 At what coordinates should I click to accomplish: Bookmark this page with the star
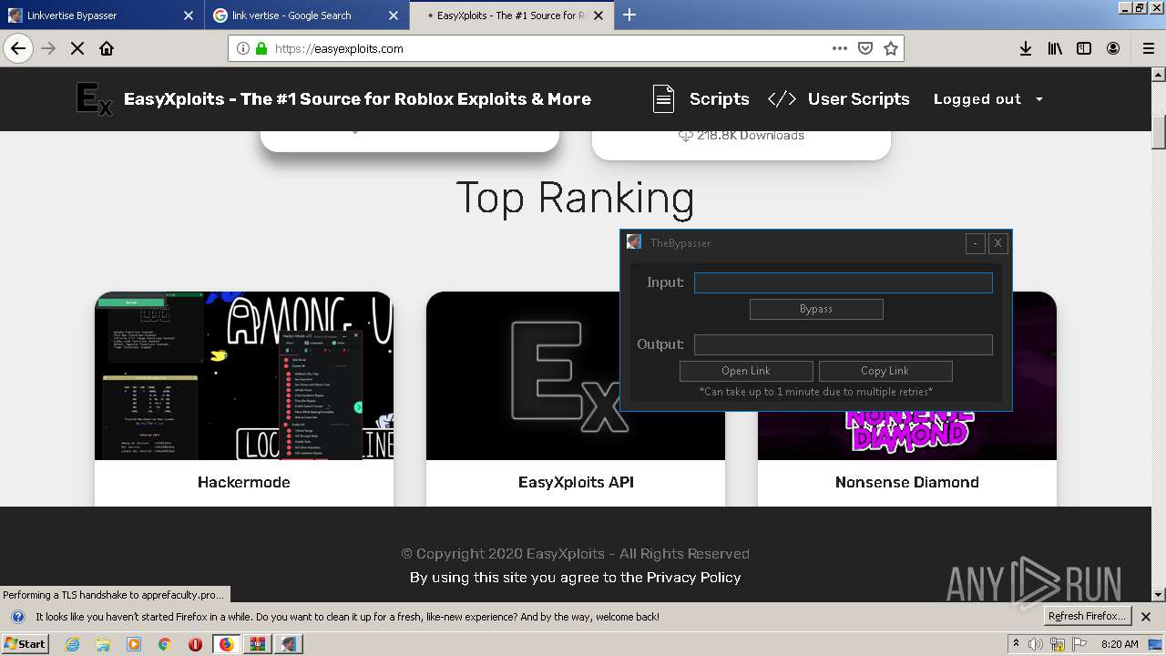[x=891, y=49]
